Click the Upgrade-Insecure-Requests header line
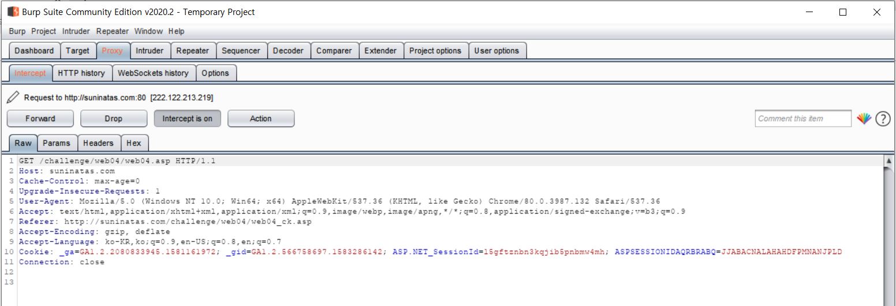 [x=89, y=191]
